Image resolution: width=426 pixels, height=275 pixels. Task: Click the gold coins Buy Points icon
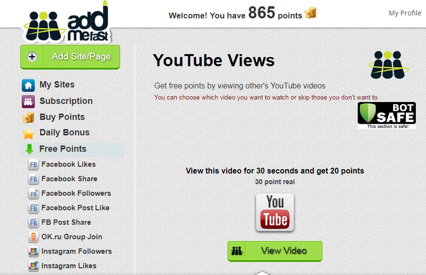point(28,117)
